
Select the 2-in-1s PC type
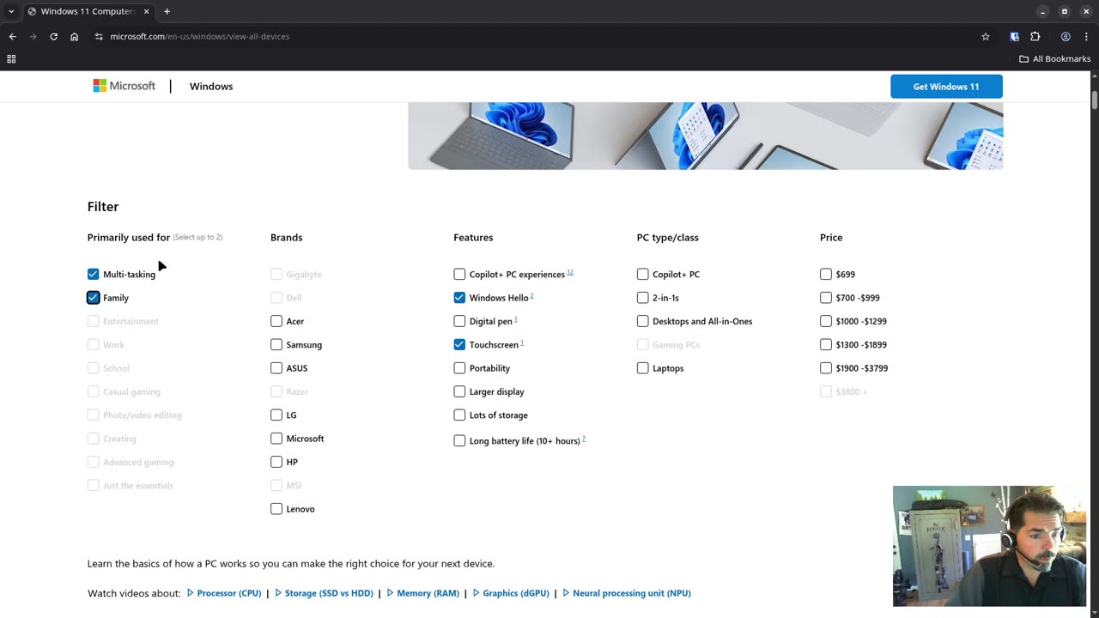(642, 298)
